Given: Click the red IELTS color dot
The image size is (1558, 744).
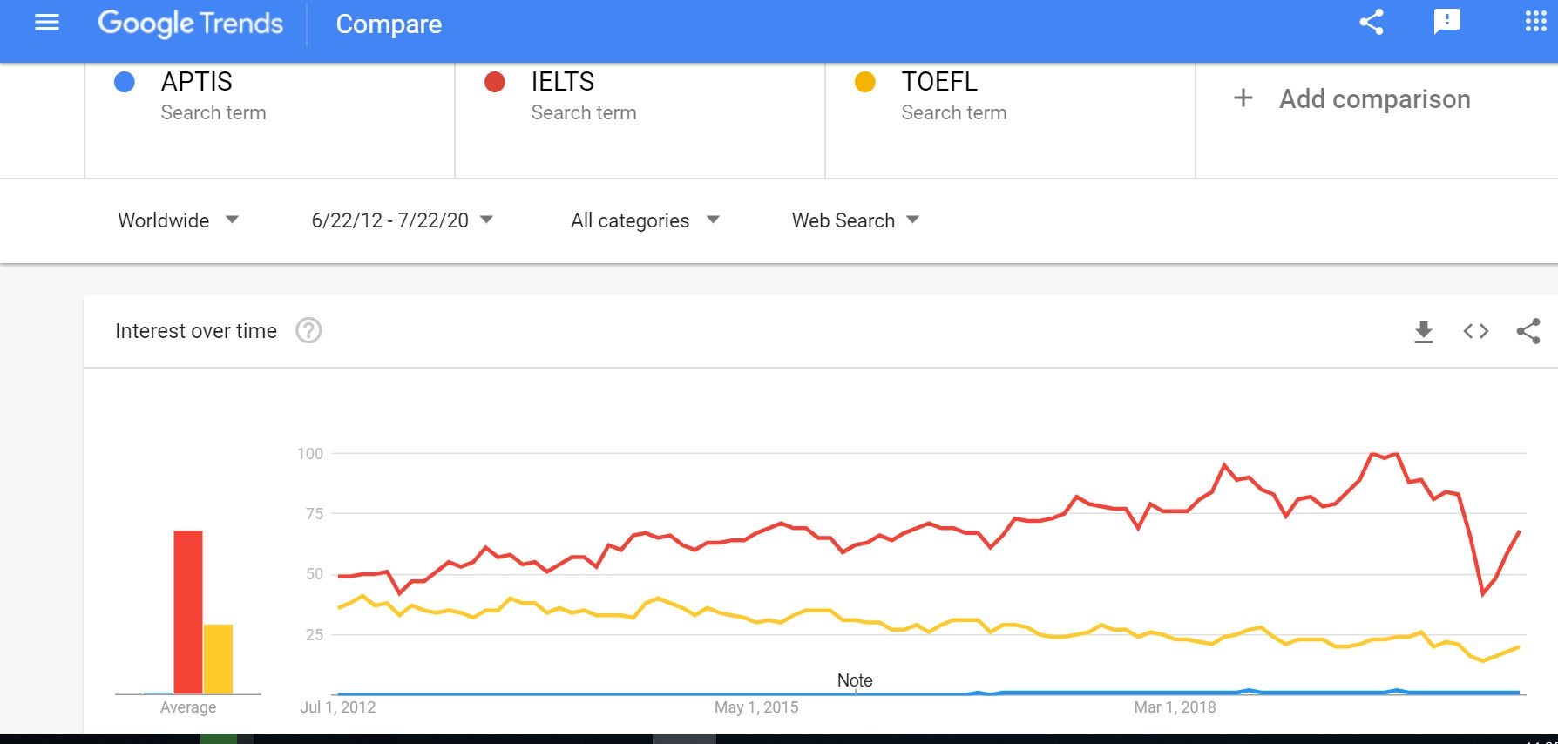Looking at the screenshot, I should (495, 82).
